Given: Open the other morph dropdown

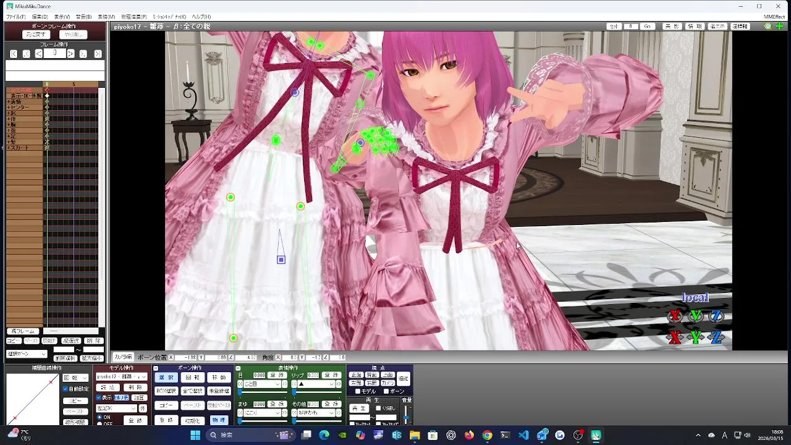Looking at the screenshot, I should 315,412.
